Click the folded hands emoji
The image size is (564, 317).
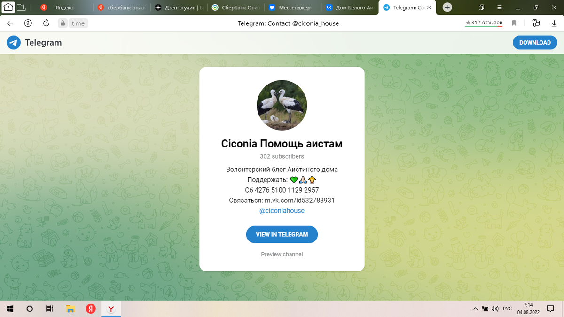[303, 180]
